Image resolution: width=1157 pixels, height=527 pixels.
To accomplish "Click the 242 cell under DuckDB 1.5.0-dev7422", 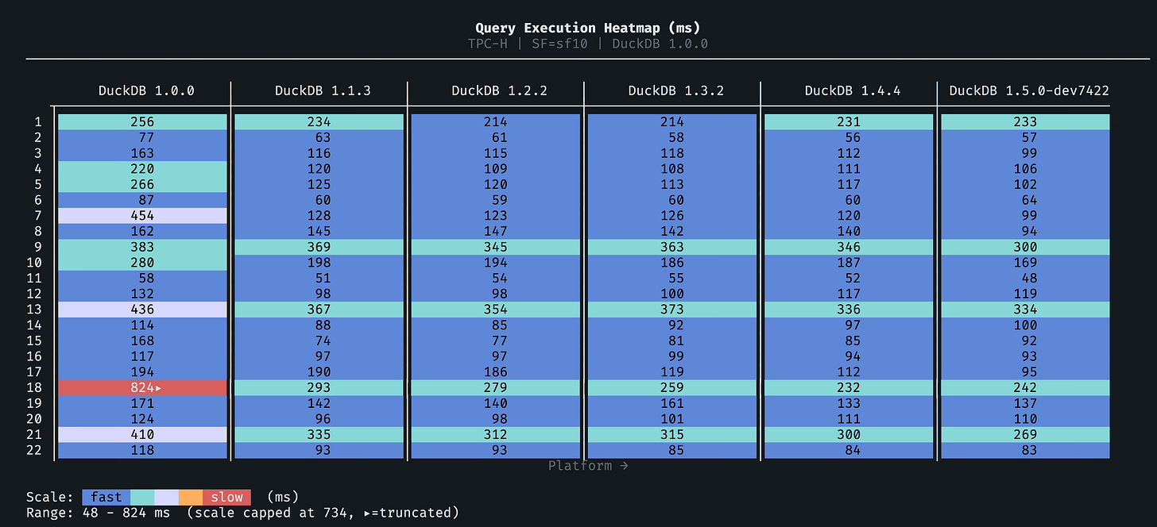I will pyautogui.click(x=1025, y=388).
